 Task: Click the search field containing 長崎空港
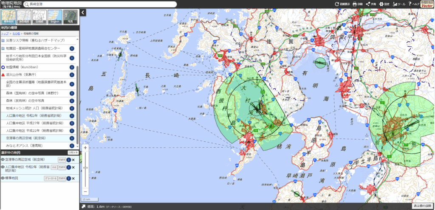coord(100,4)
